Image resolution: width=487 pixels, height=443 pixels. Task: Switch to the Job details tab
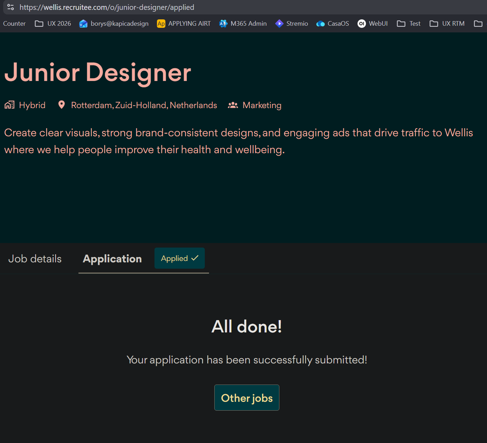coord(35,259)
